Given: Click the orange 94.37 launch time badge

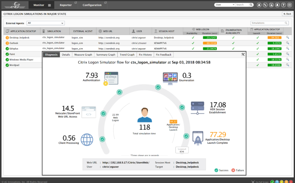Looking at the screenshot, I should click(173, 122).
